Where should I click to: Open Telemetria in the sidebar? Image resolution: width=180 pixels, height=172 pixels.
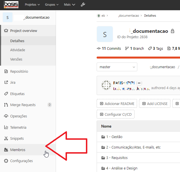18,127
